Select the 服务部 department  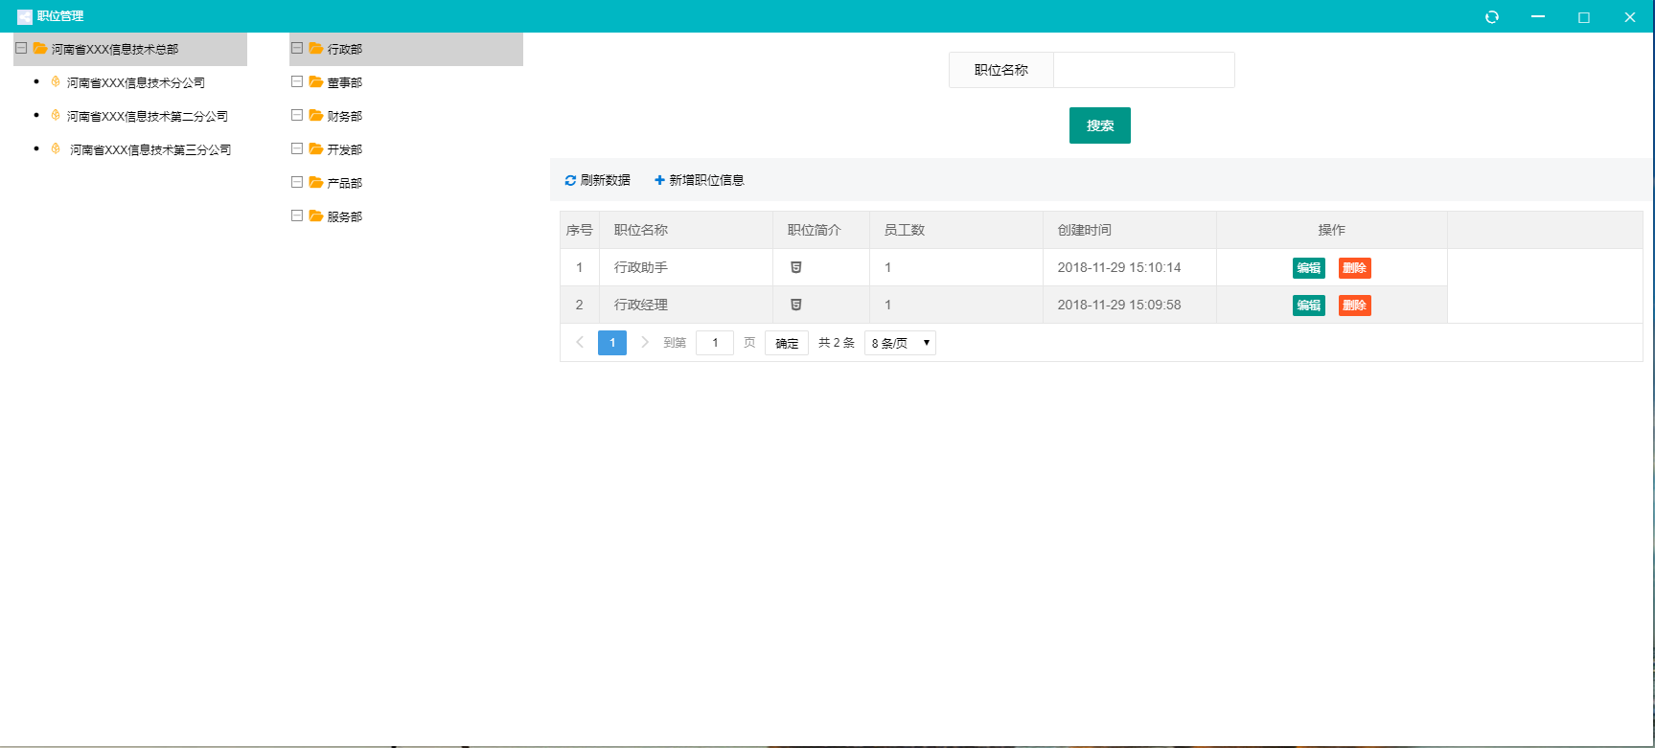coord(345,216)
